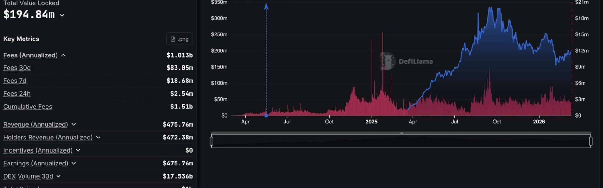603x188 pixels.
Task: Download the key metrics as .png
Action: 180,39
